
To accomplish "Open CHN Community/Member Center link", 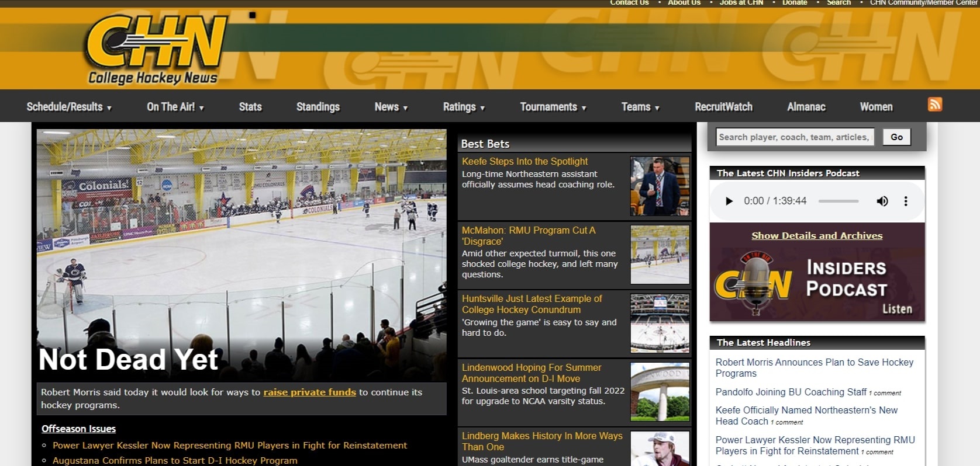I will [924, 3].
